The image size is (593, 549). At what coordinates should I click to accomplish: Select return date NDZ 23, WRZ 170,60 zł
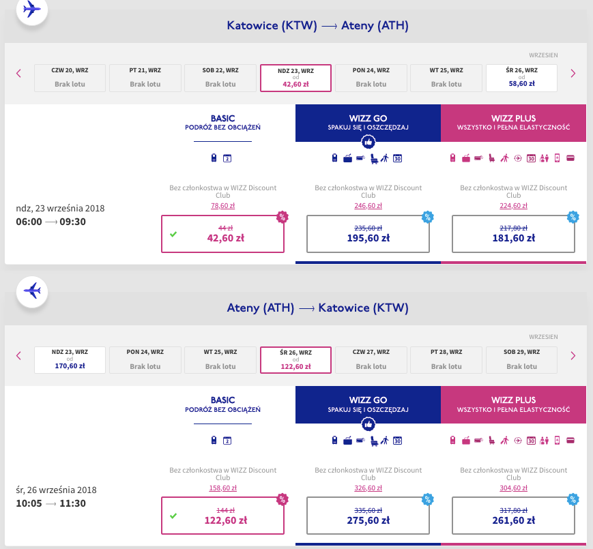click(x=70, y=360)
